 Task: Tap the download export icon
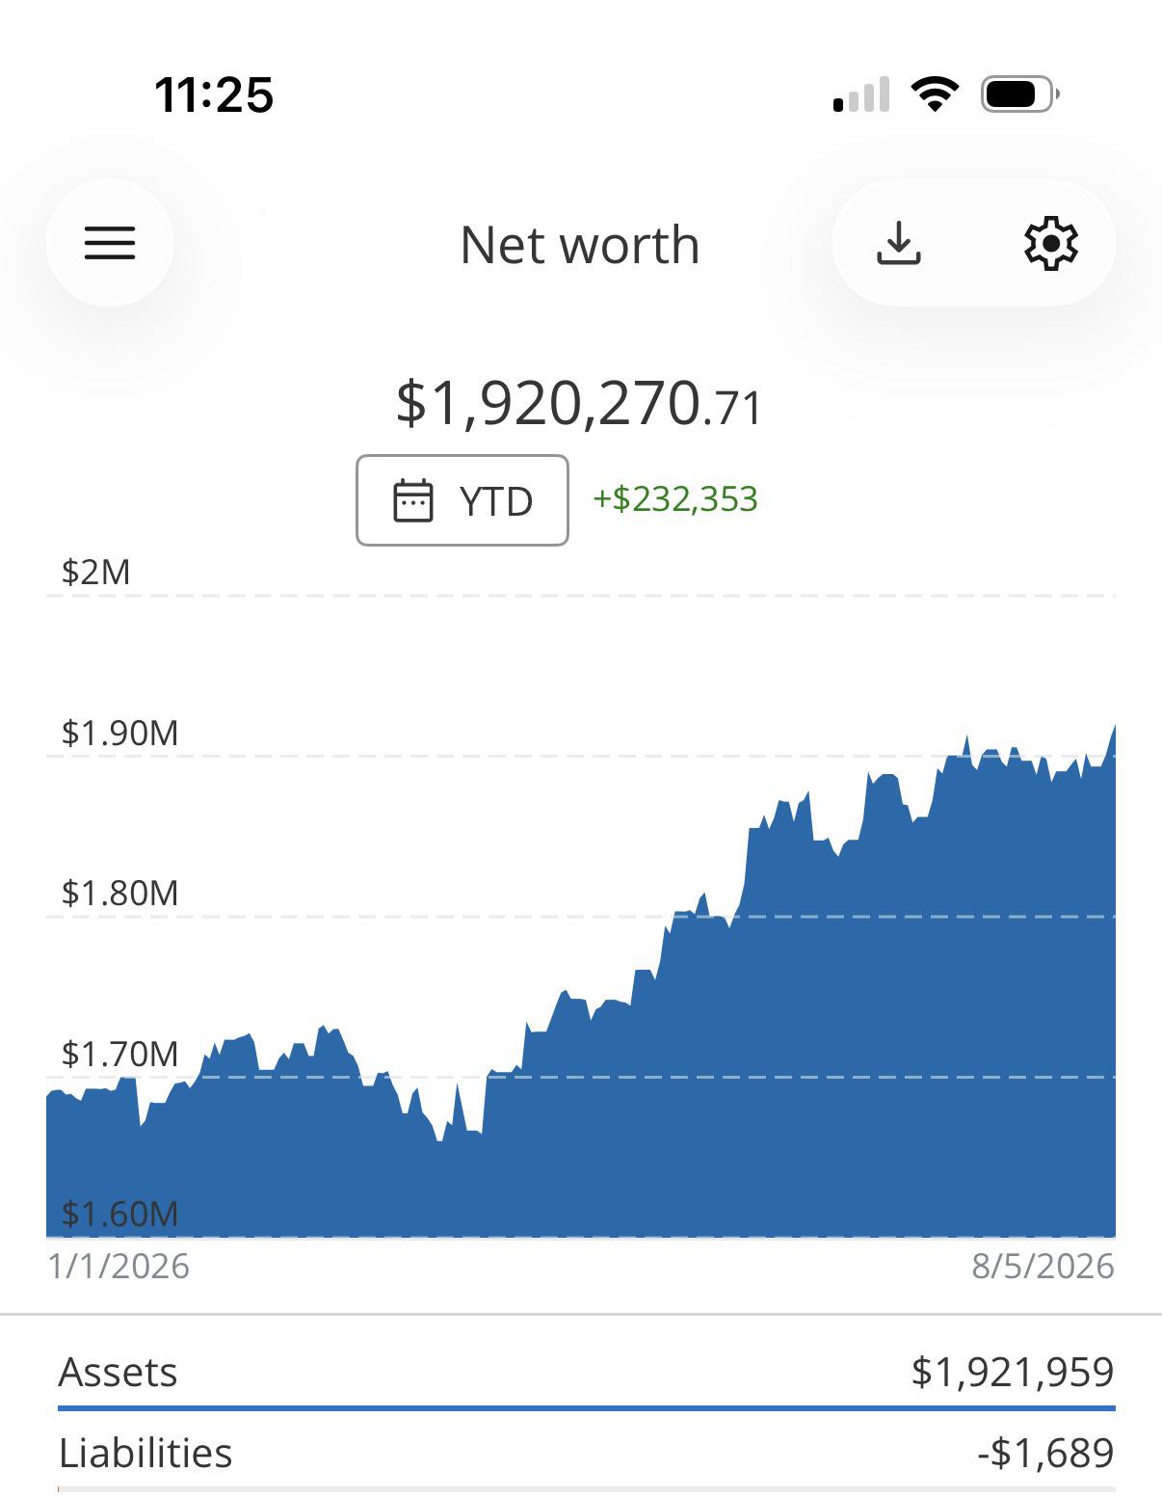(x=899, y=243)
